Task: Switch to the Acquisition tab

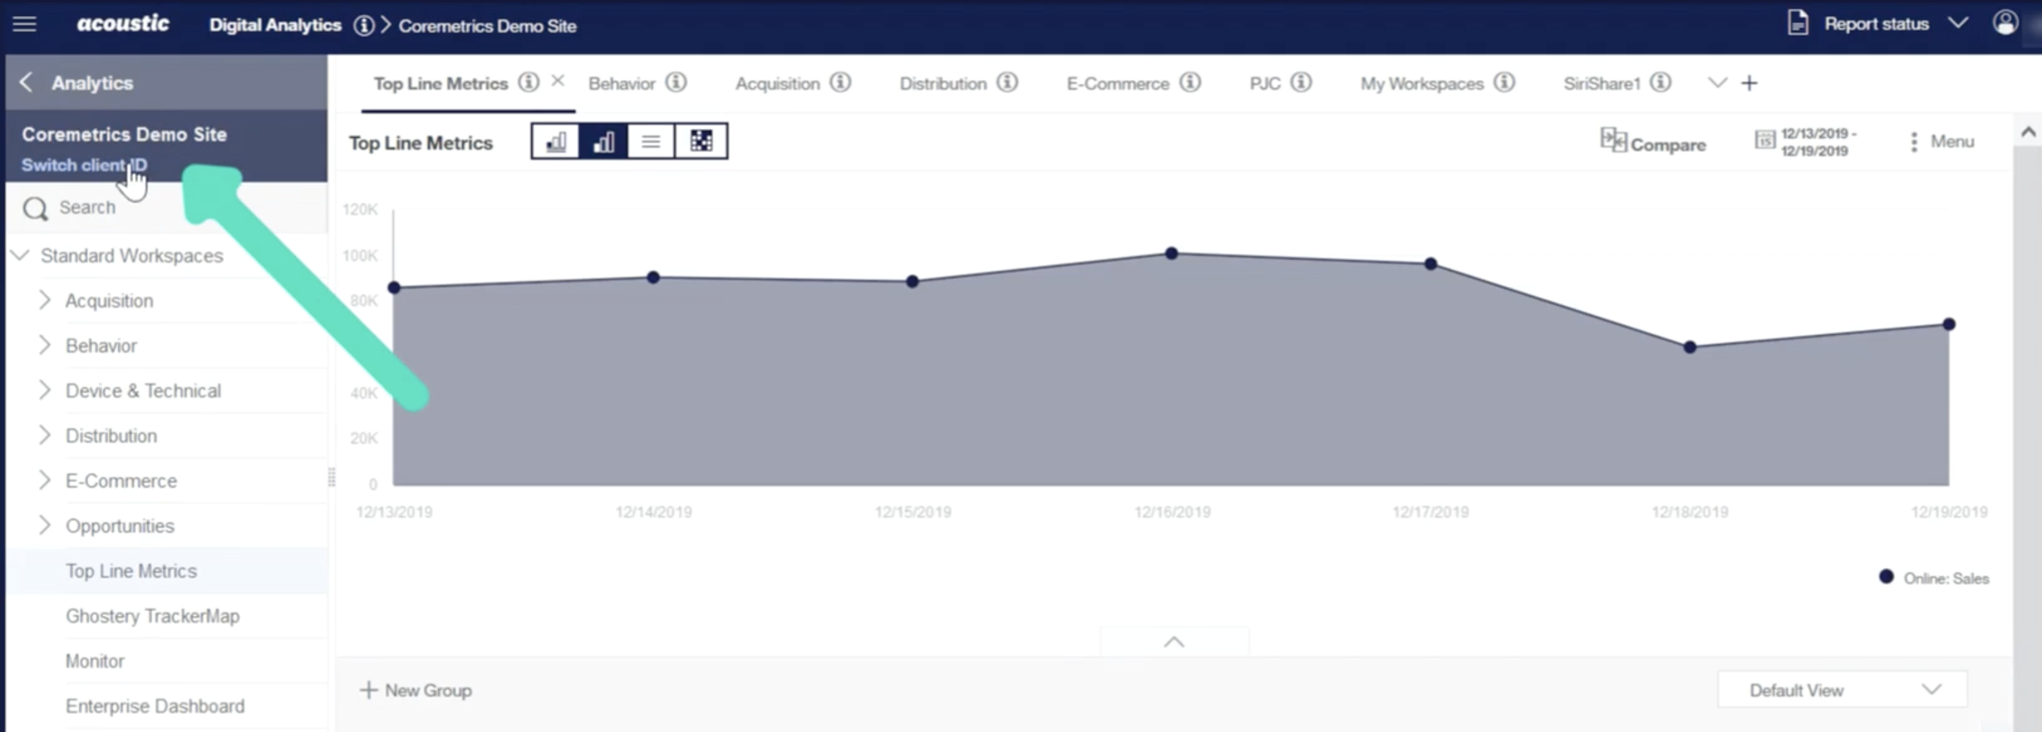Action: 778,83
